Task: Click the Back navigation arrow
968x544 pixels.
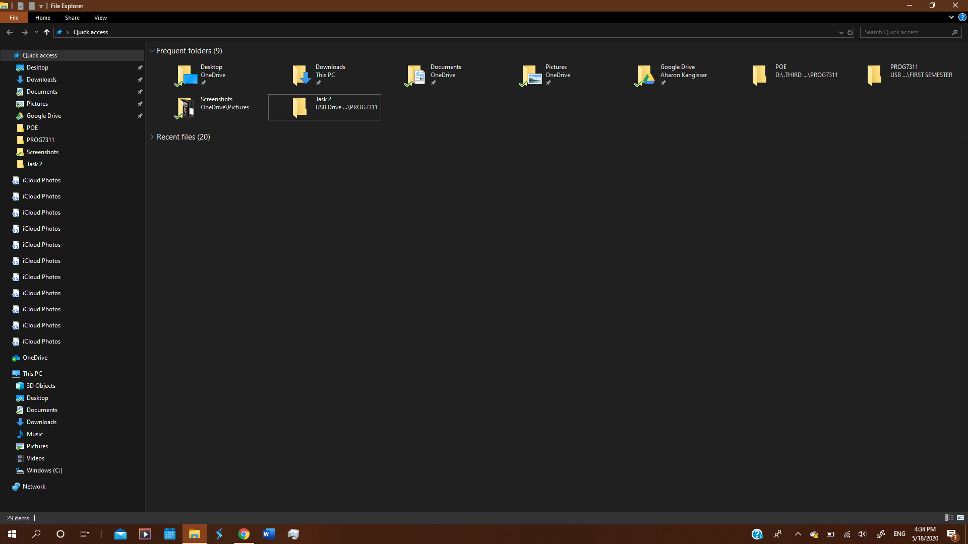Action: coord(10,32)
